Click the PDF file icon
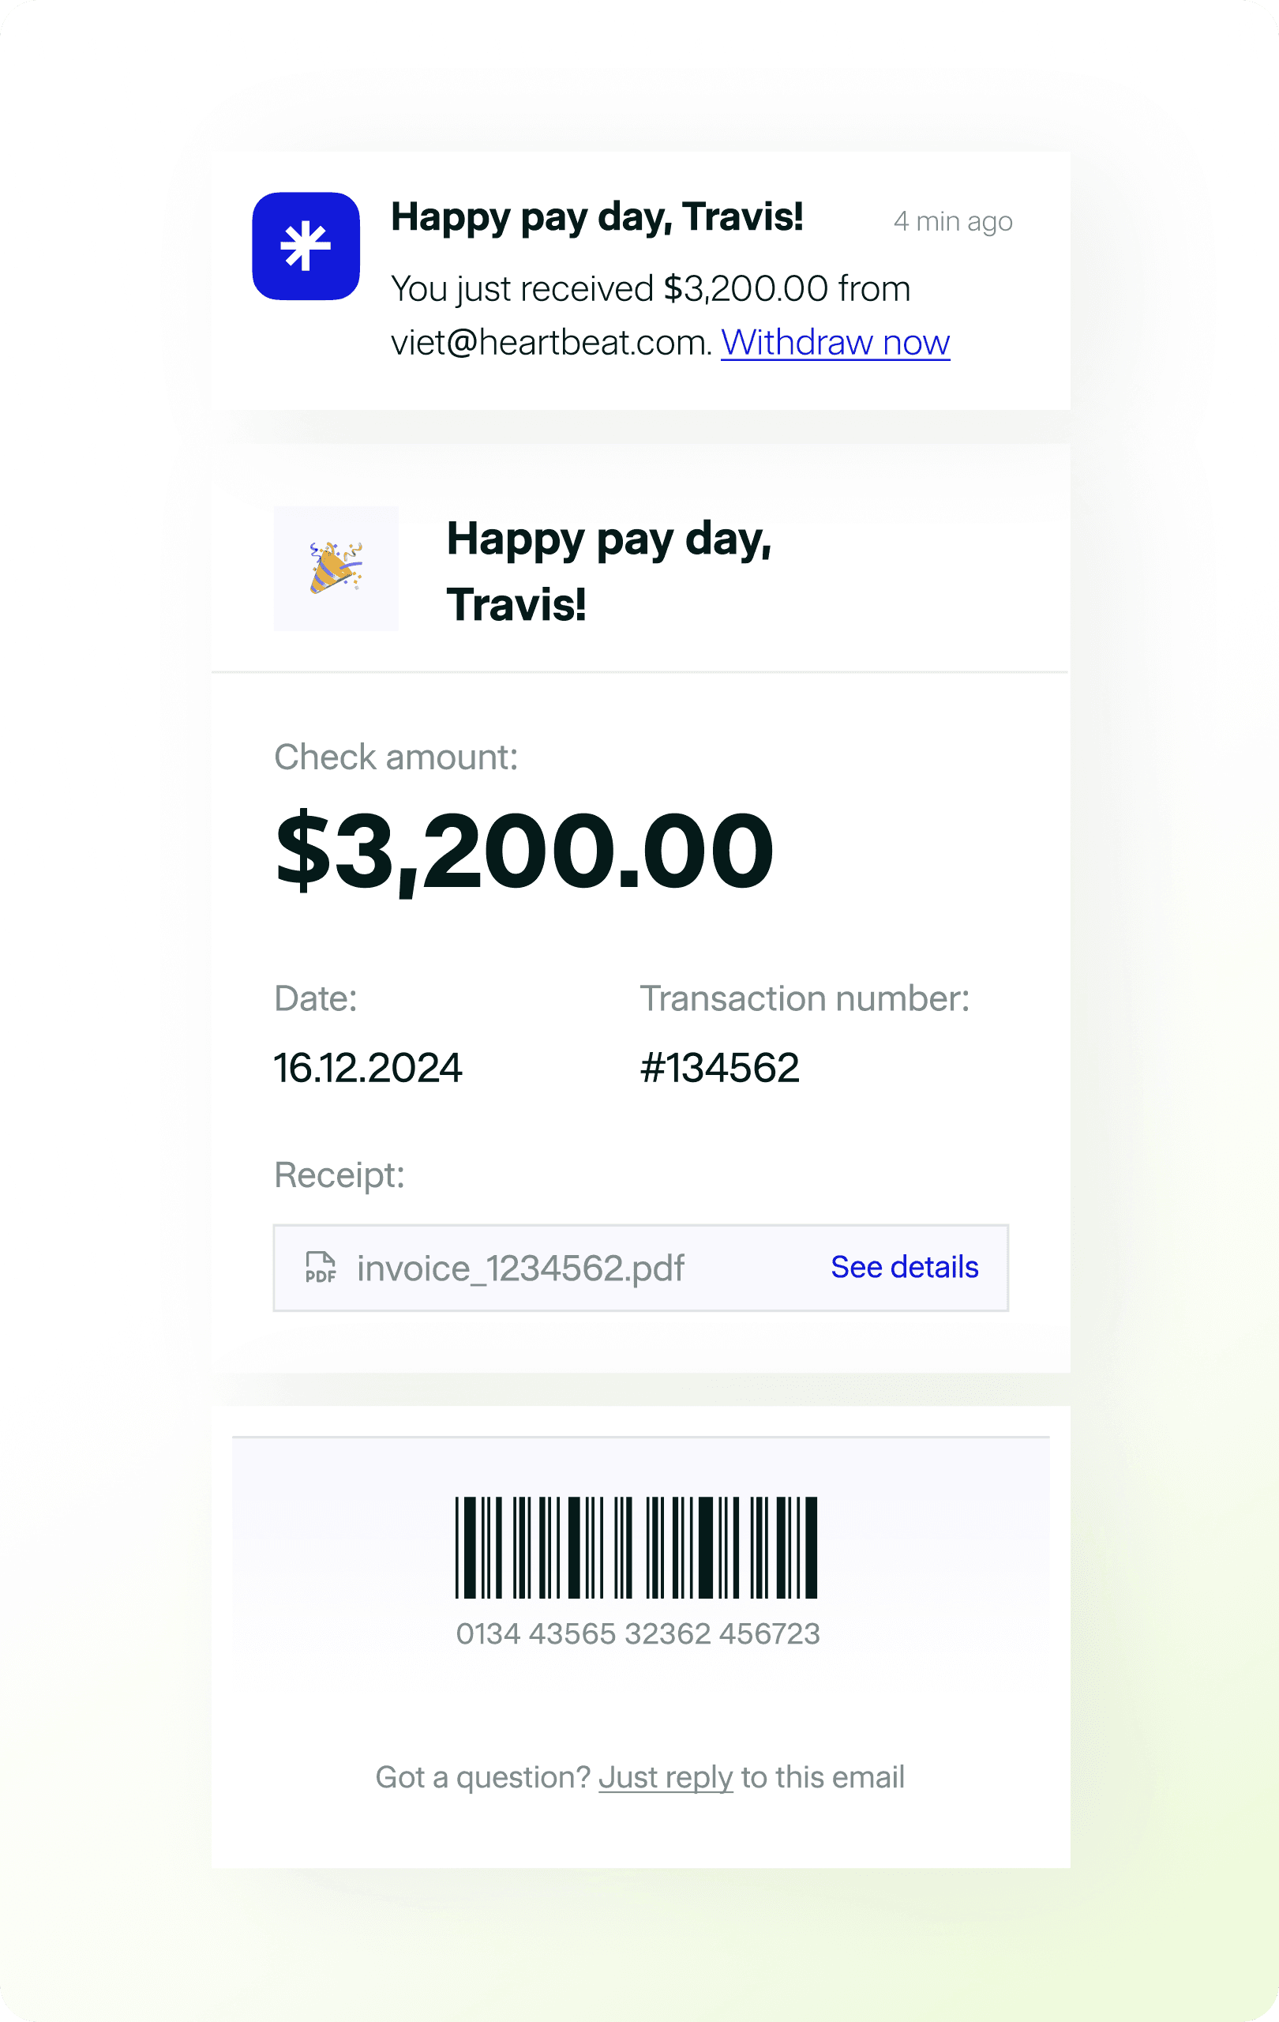 [x=321, y=1267]
